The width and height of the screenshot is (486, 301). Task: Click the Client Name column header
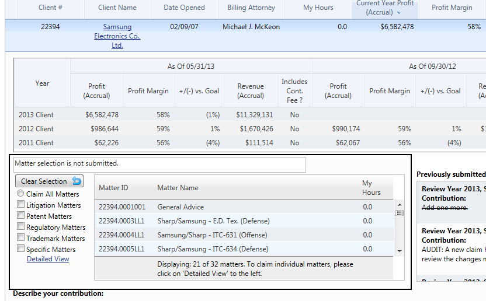click(117, 8)
